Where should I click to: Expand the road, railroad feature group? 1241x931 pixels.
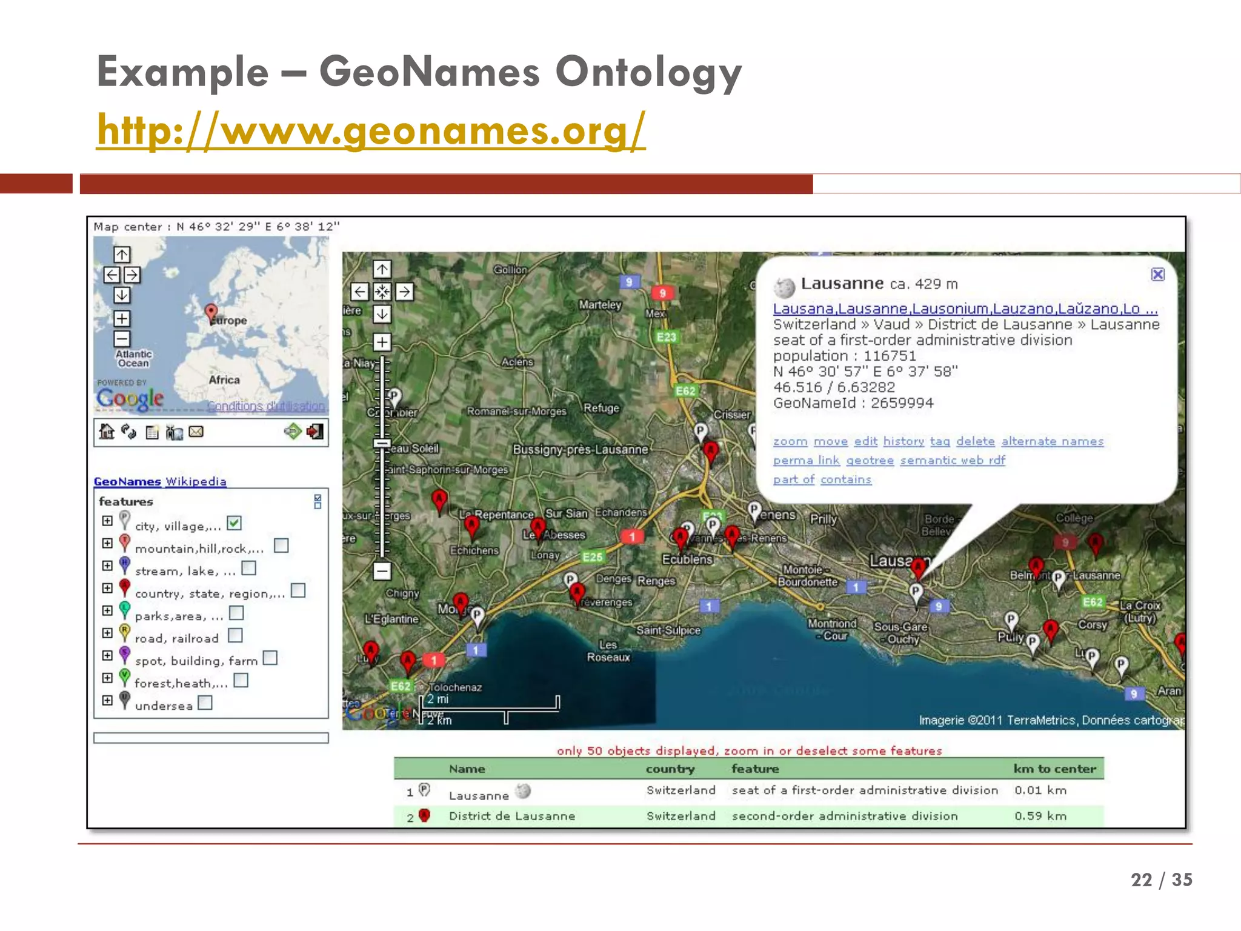pos(107,633)
